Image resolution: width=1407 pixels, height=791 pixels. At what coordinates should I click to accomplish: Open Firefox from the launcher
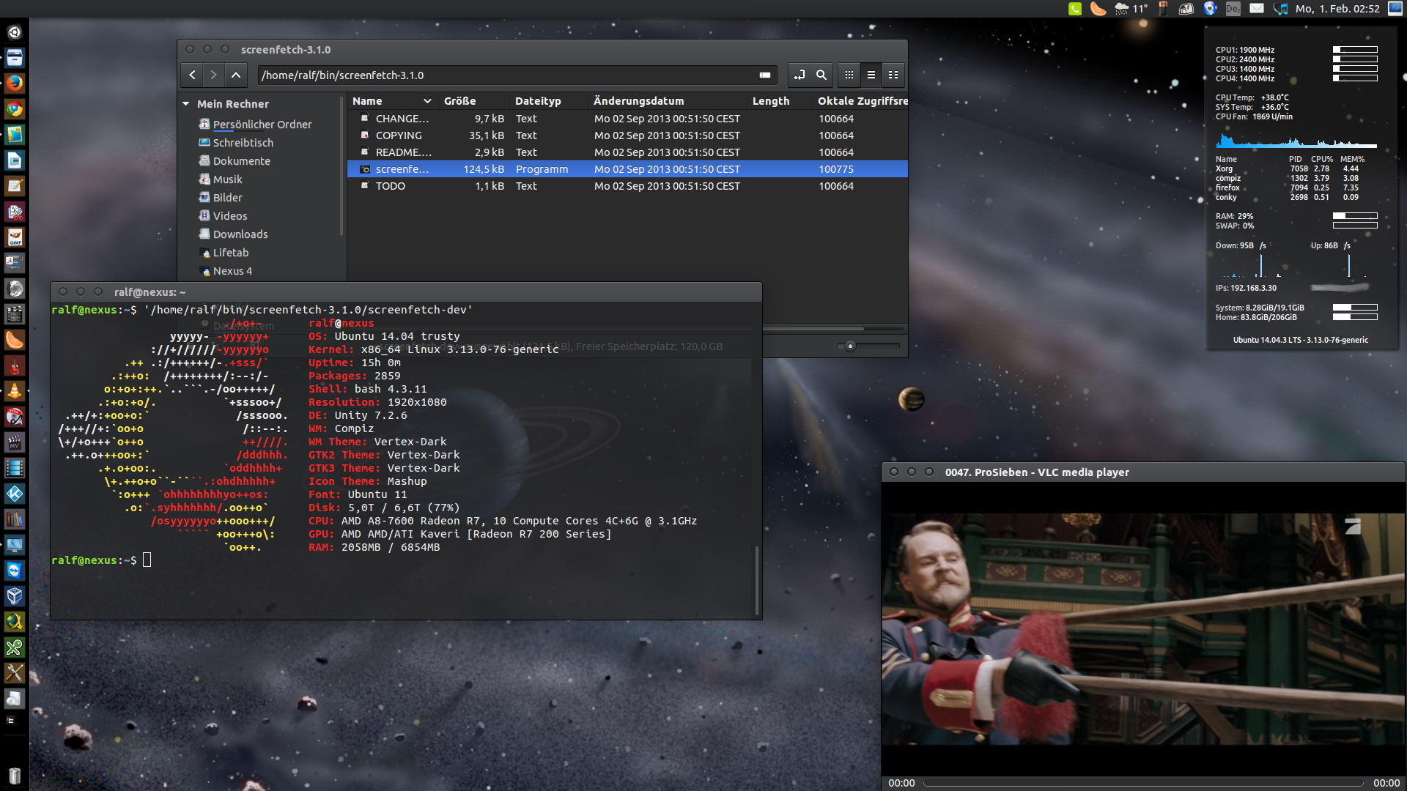point(14,83)
